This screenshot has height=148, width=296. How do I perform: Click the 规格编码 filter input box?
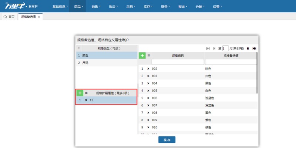(x=178, y=62)
